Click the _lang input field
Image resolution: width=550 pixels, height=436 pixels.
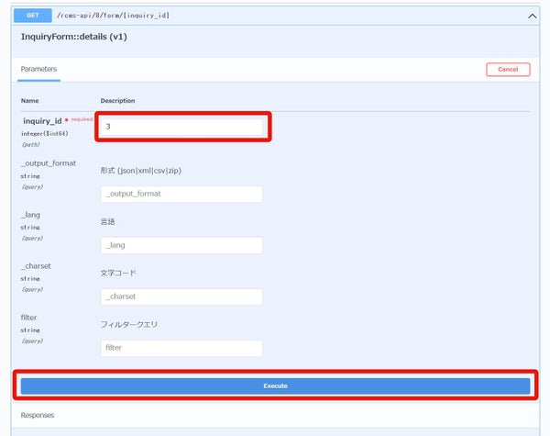tap(181, 245)
